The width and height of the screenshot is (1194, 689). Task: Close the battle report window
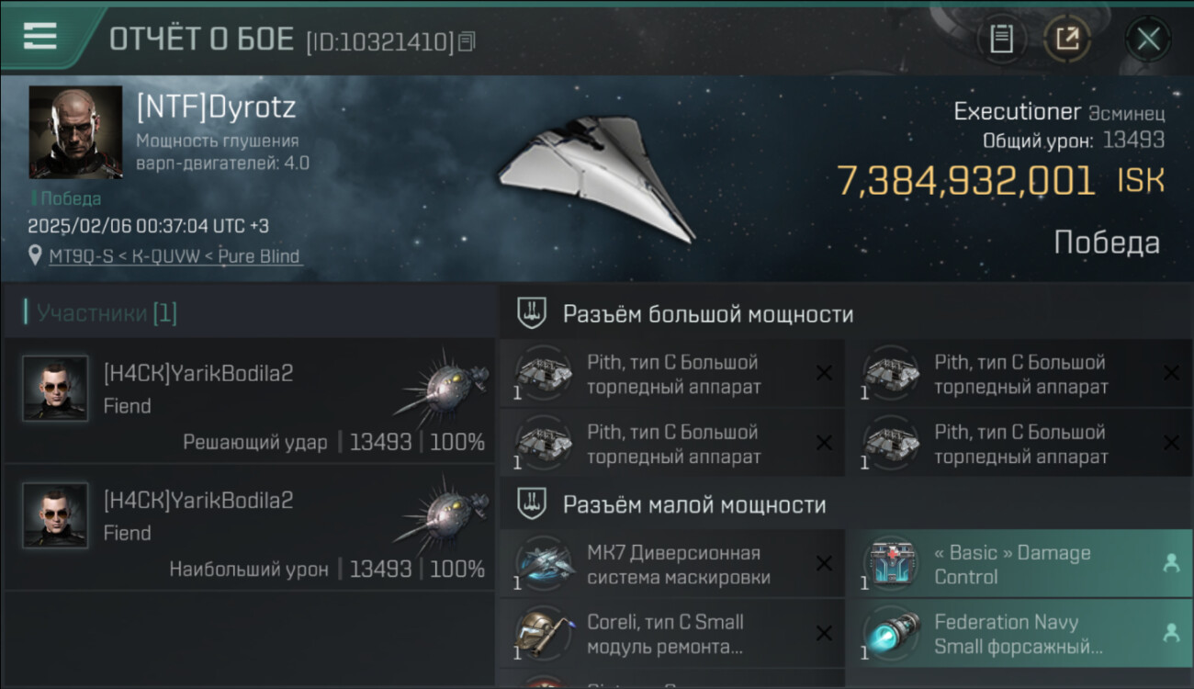[1148, 39]
